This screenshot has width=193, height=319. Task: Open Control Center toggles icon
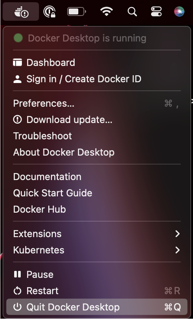(x=156, y=11)
